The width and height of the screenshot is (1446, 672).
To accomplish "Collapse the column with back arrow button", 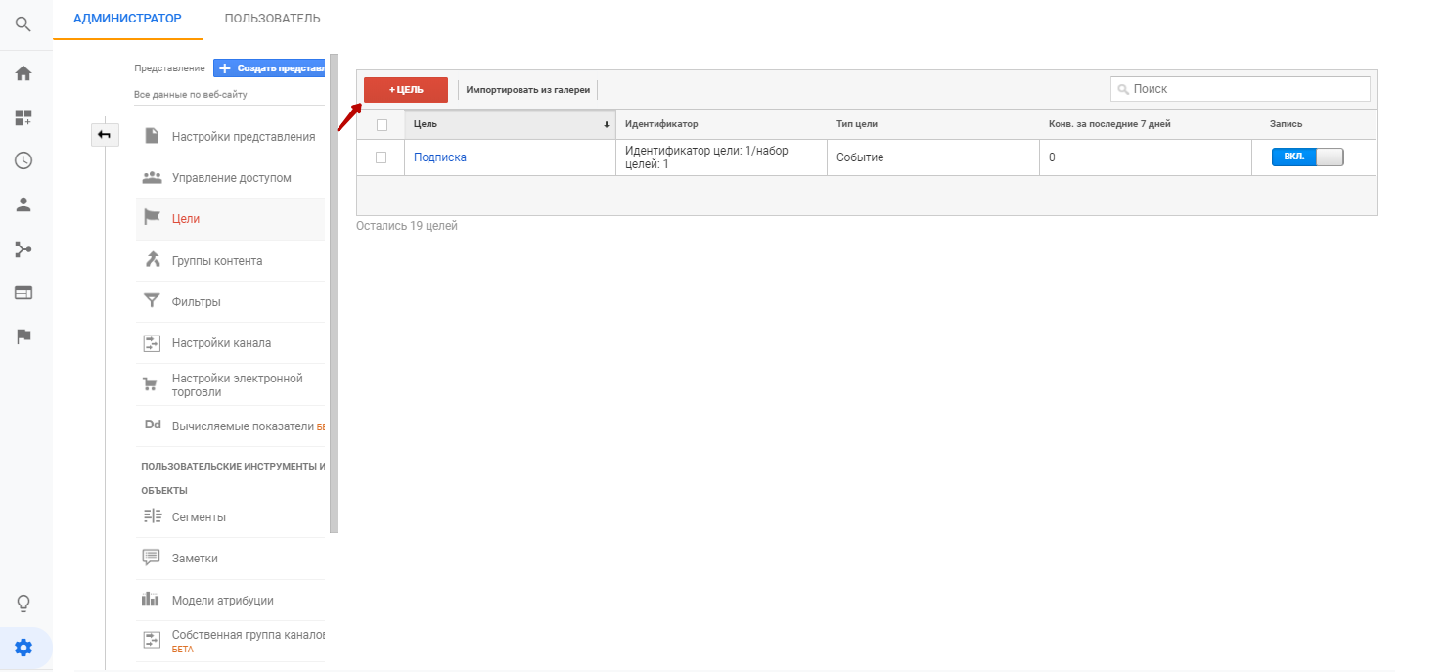I will pyautogui.click(x=104, y=135).
